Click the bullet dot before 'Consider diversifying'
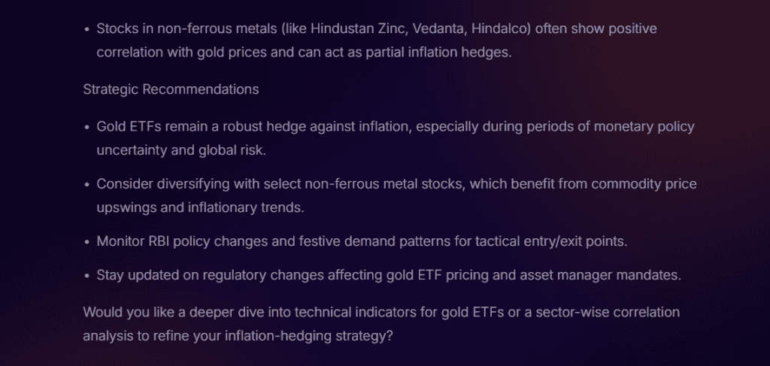This screenshot has height=366, width=770. [86, 185]
